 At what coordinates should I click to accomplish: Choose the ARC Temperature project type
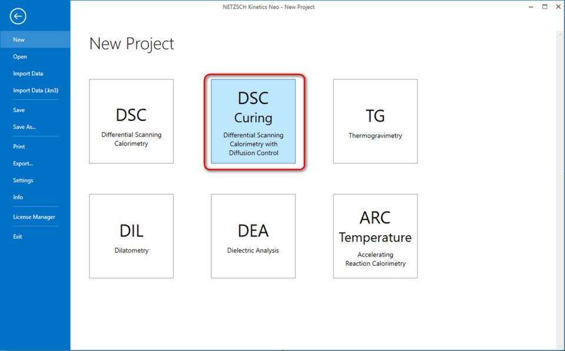click(x=375, y=236)
